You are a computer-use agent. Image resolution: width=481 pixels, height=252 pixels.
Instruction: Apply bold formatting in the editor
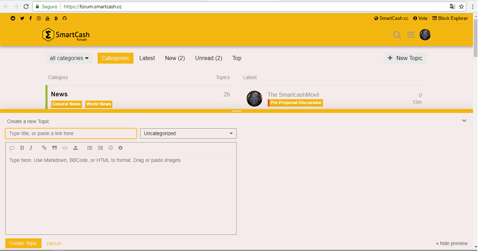coord(22,148)
